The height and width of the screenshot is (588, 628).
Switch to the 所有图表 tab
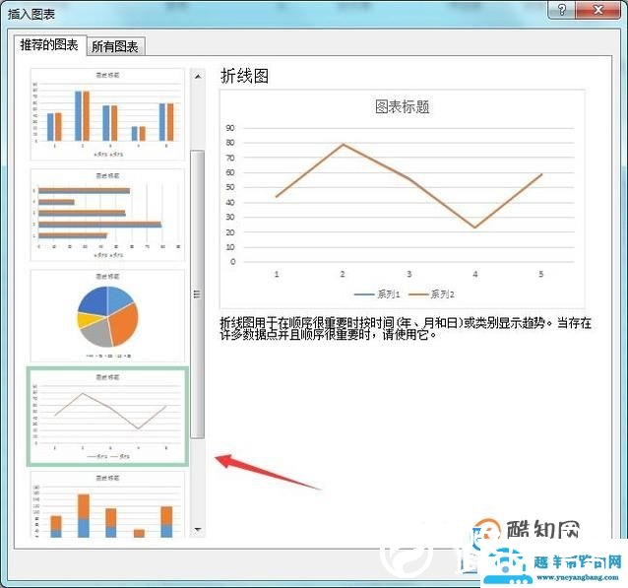[x=115, y=46]
